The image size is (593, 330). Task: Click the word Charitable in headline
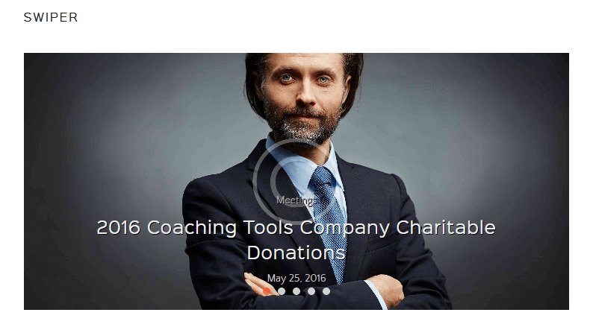tap(446, 227)
